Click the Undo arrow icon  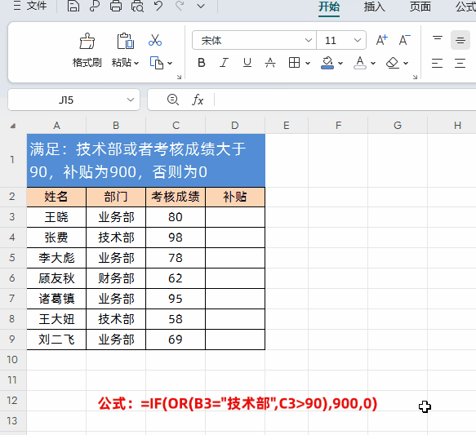point(158,6)
